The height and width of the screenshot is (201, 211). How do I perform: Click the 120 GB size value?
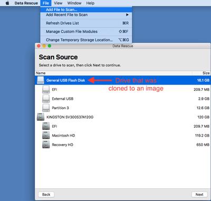click(x=204, y=117)
